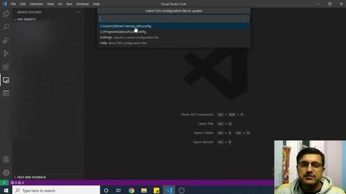346x194 pixels.
Task: Open the Help menu in menu bar
Action: point(96,4)
